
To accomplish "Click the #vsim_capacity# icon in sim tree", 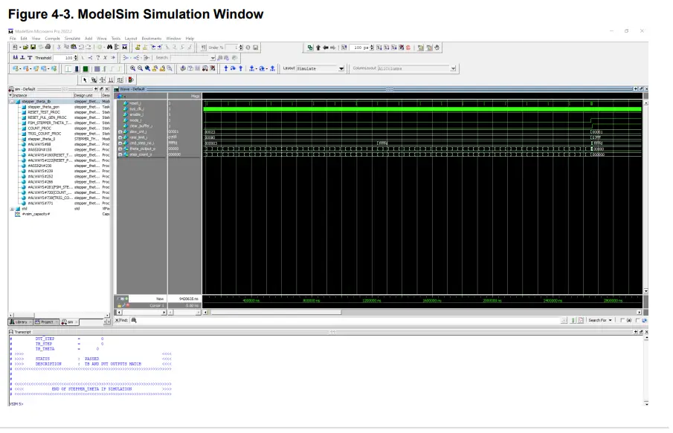I will click(18, 214).
